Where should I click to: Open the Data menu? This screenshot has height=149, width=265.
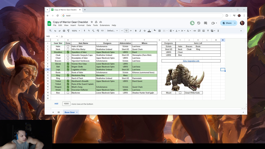point(89,25)
